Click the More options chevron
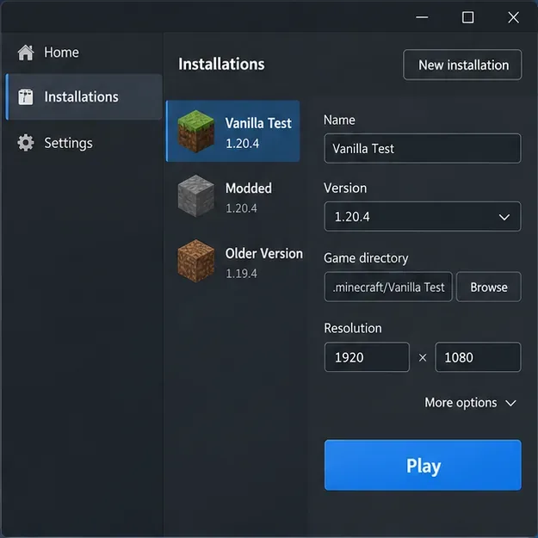 click(x=511, y=403)
